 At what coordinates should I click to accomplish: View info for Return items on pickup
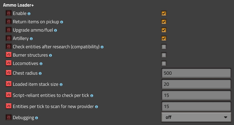pos(62,22)
